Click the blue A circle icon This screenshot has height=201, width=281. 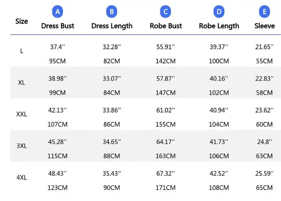point(57,12)
